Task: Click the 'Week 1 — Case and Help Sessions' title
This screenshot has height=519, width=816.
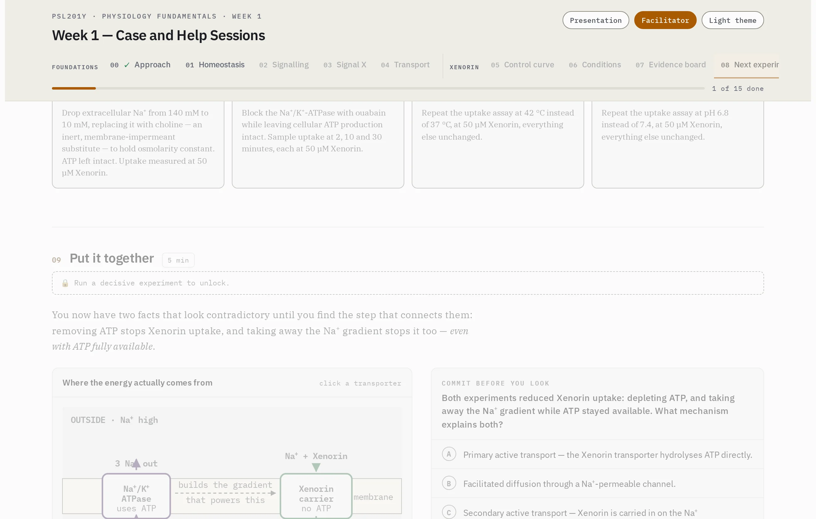Action: pos(158,36)
